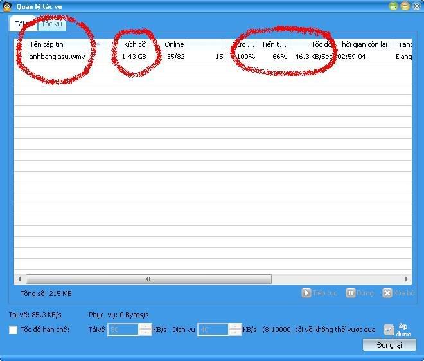Click the right scroll arrow of list
The width and height of the screenshot is (424, 361).
click(407, 279)
